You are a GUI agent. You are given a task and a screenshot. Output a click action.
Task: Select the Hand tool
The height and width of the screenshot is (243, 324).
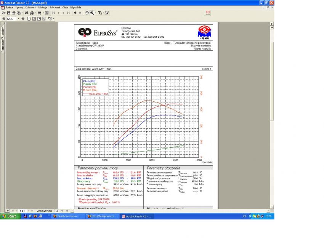(87, 13)
